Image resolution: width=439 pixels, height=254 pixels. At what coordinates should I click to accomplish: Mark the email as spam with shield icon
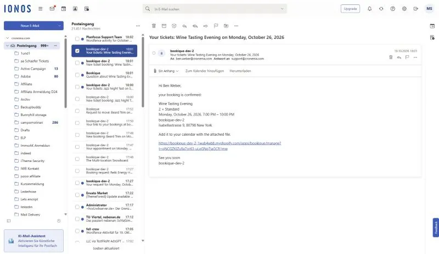click(174, 26)
